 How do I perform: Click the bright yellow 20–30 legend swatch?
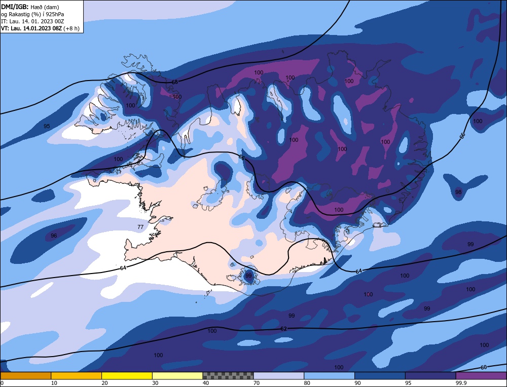(127, 375)
